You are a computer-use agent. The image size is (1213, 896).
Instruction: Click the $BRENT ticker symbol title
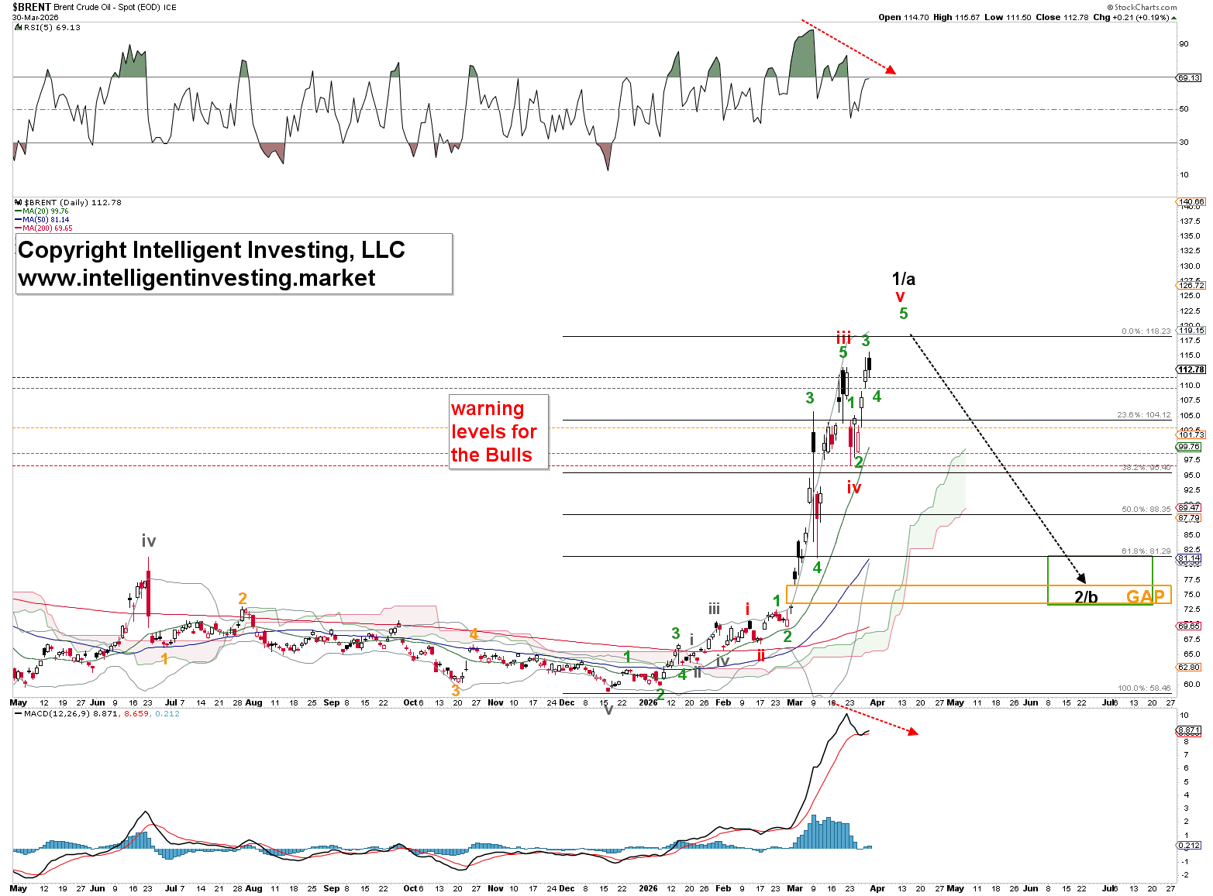(32, 7)
